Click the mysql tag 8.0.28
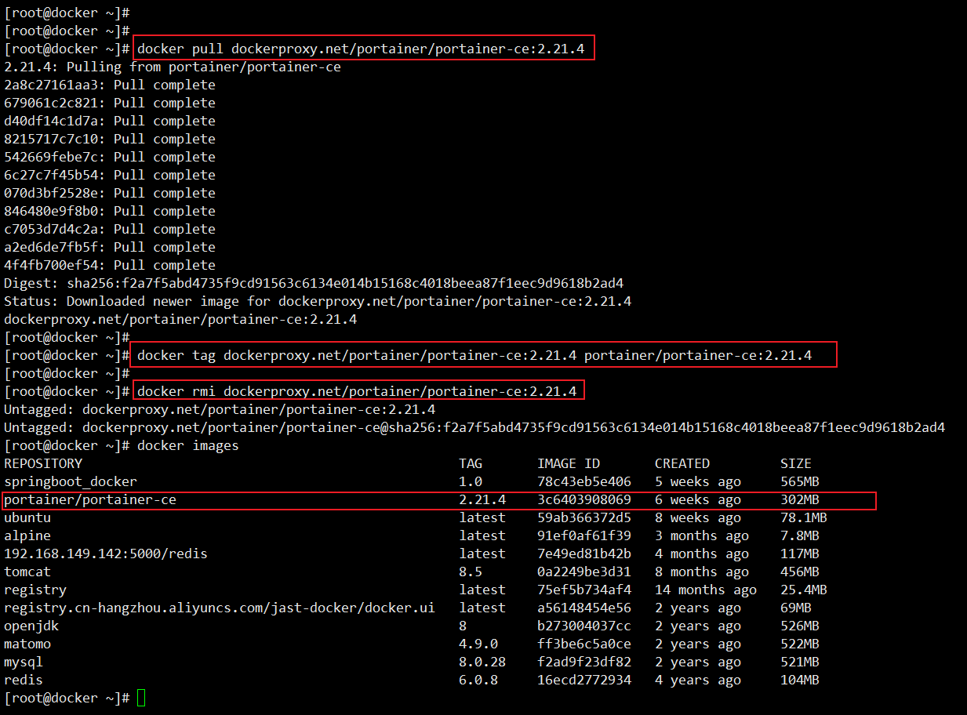This screenshot has width=967, height=715. [x=482, y=662]
